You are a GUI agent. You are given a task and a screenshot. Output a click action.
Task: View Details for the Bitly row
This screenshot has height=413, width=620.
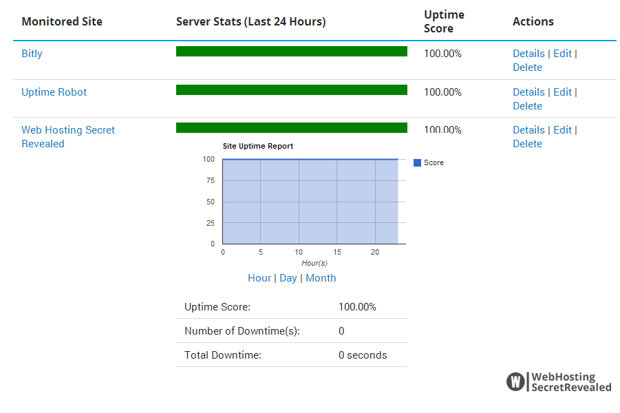pos(528,54)
